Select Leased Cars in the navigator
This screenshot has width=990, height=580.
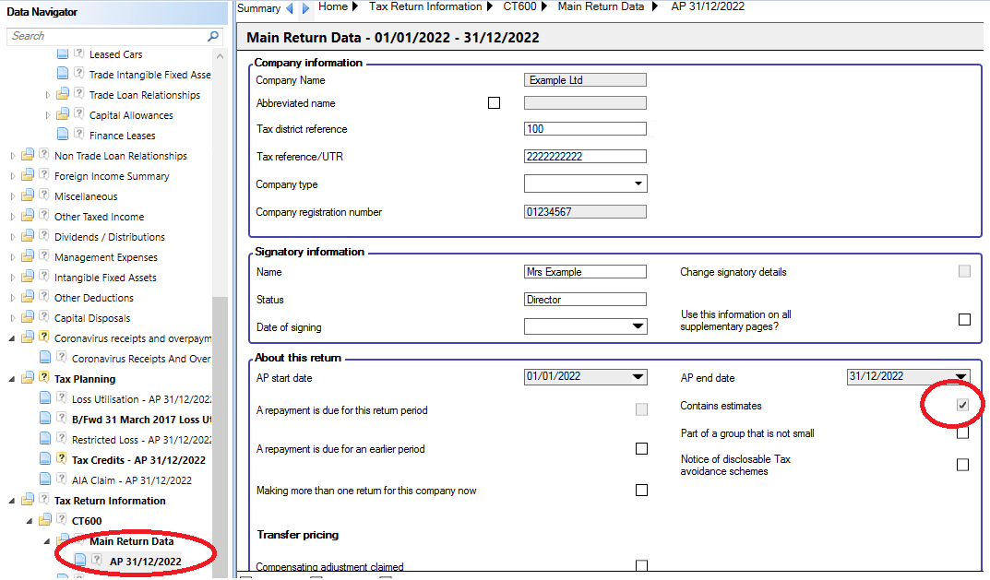(115, 54)
